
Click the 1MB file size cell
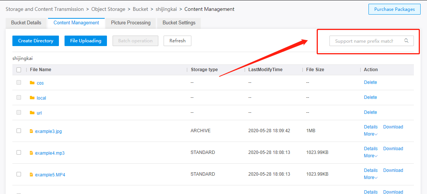click(x=311, y=131)
